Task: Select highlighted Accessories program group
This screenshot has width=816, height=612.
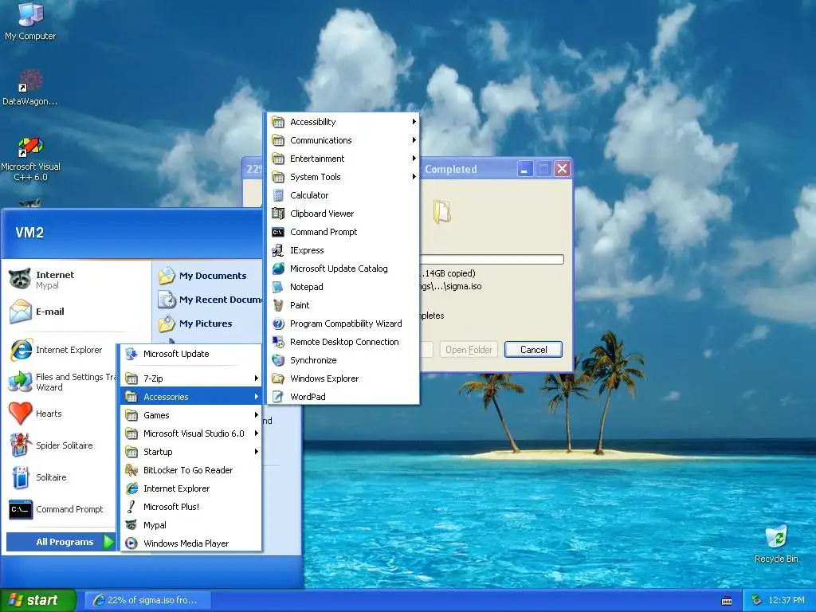Action: click(190, 397)
